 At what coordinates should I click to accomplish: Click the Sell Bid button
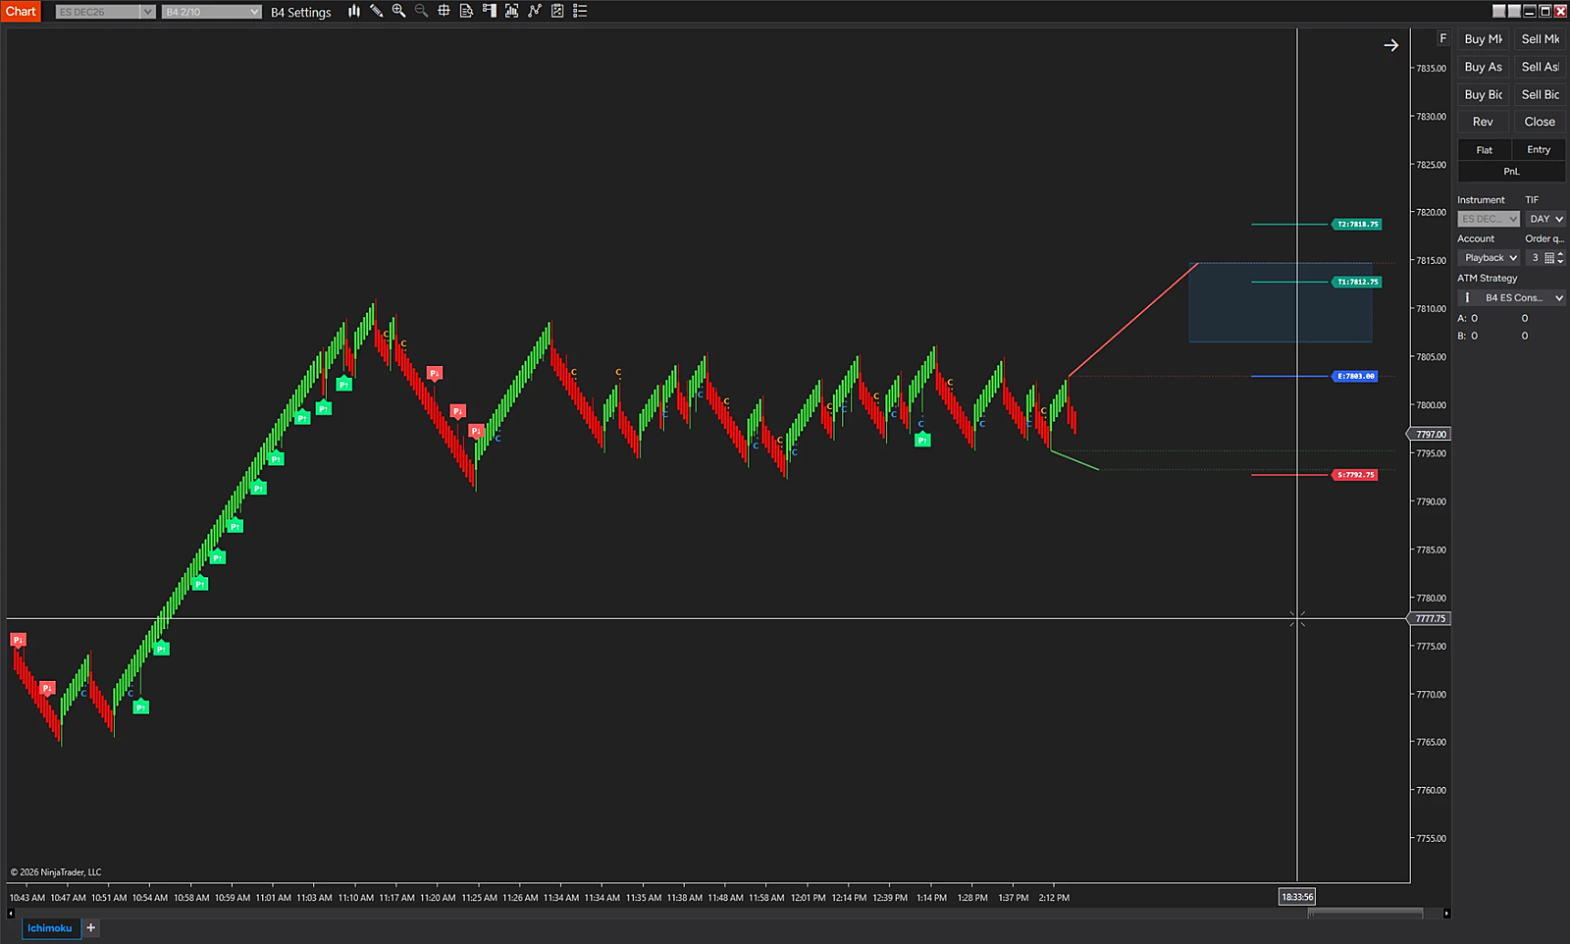(x=1540, y=94)
